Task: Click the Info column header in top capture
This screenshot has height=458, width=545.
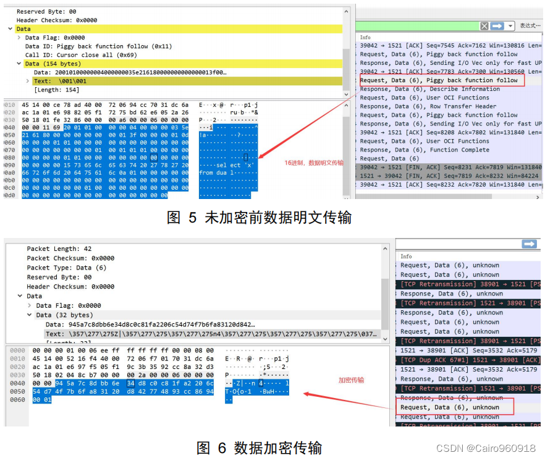Action: click(365, 37)
